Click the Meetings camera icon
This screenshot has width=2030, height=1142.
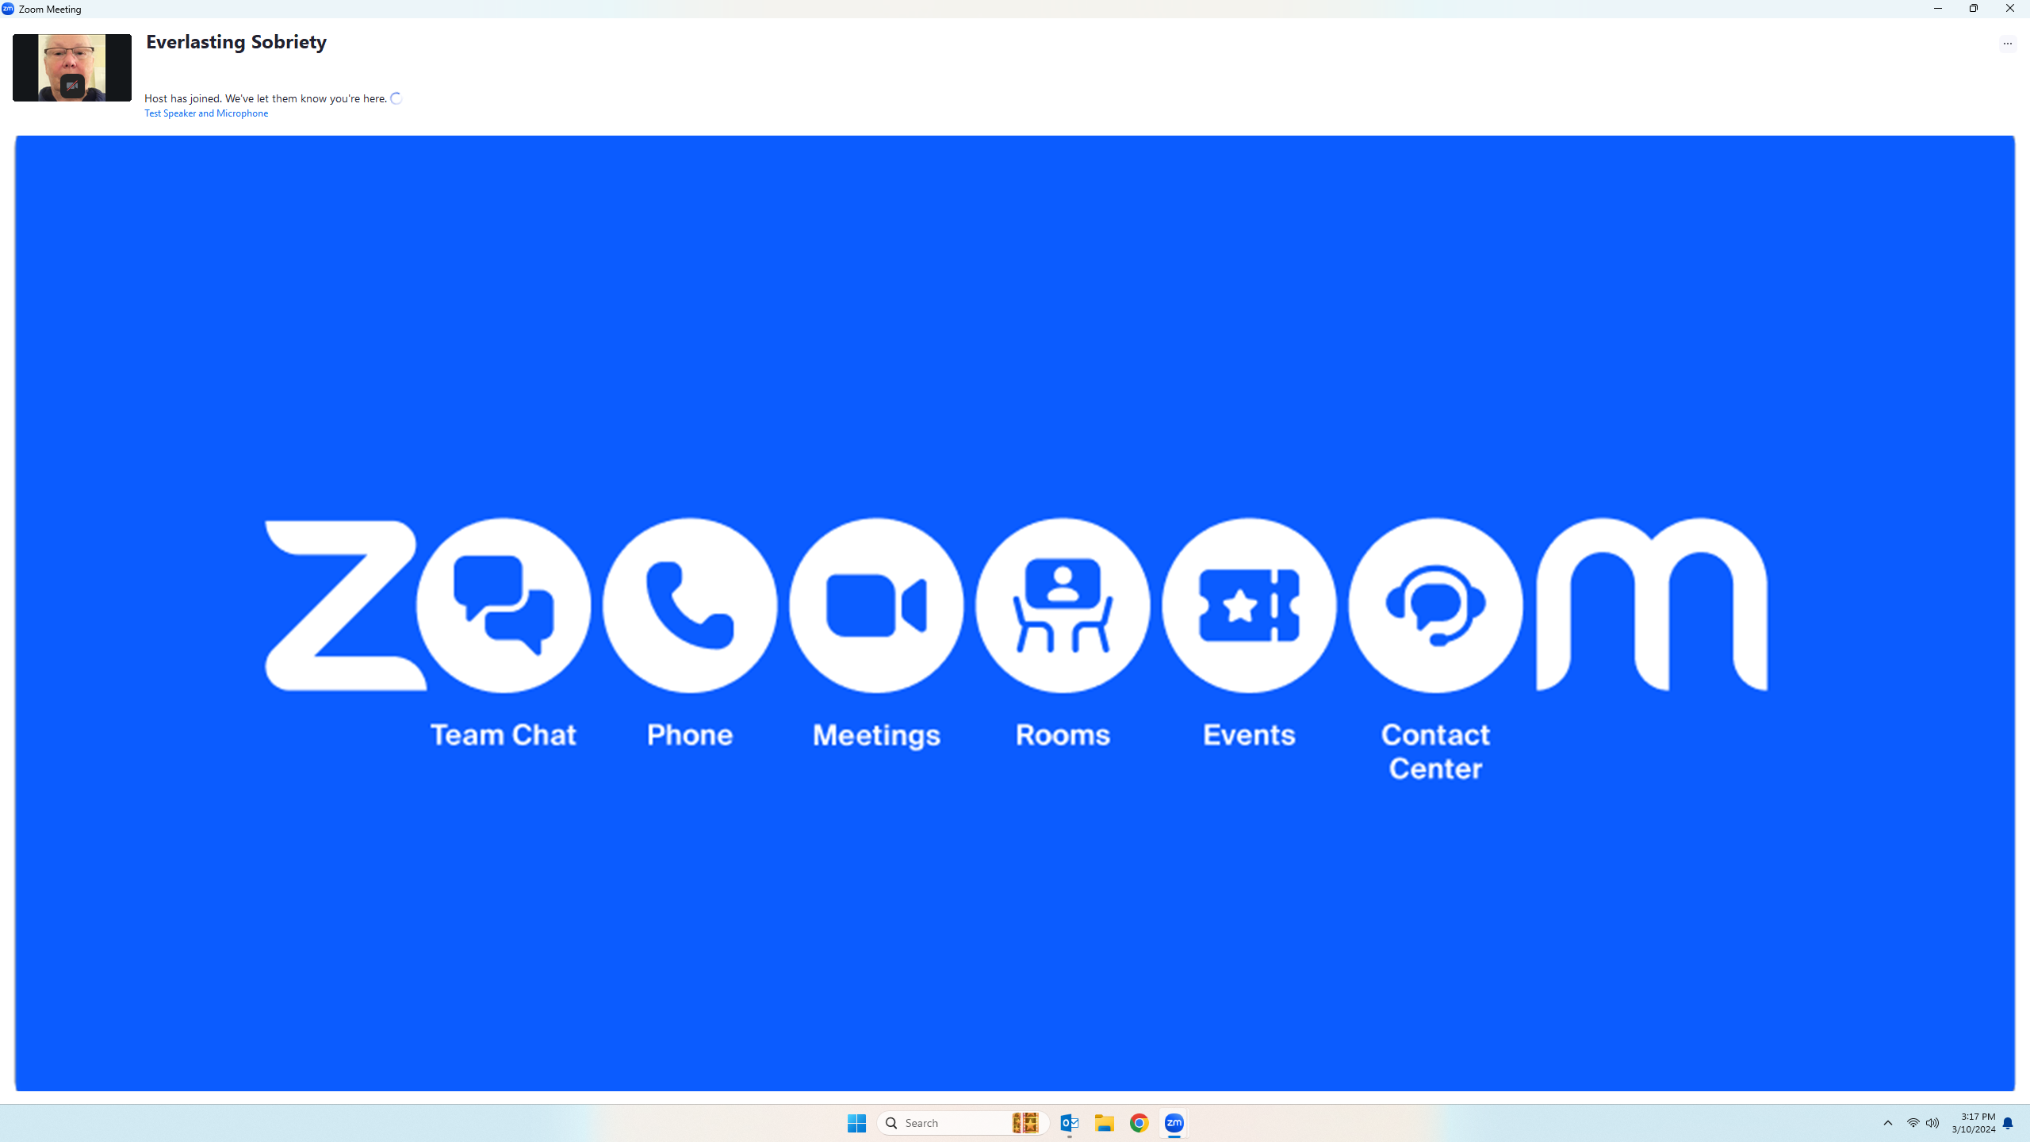pos(875,604)
